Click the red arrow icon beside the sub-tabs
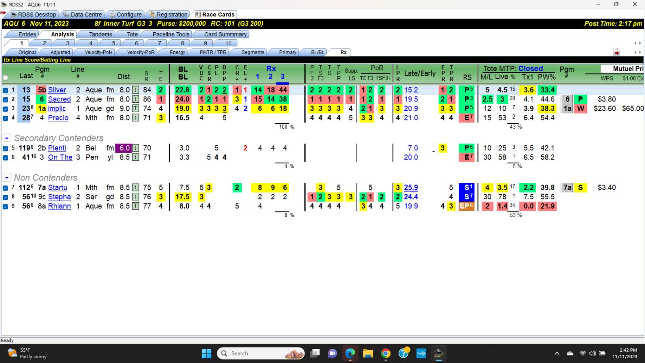The height and width of the screenshot is (363, 645). click(617, 52)
